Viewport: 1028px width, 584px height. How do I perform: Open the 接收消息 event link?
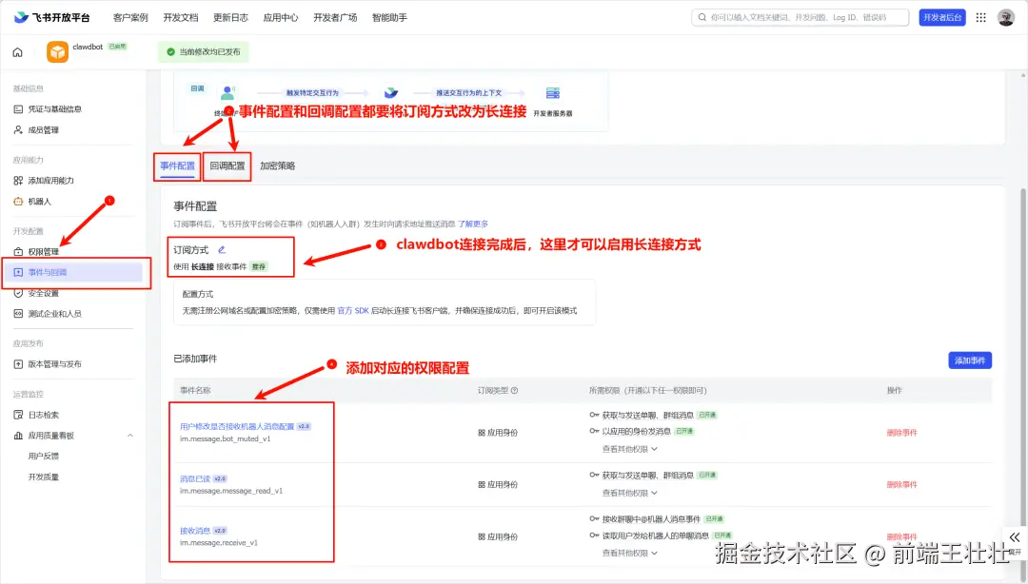(x=195, y=531)
